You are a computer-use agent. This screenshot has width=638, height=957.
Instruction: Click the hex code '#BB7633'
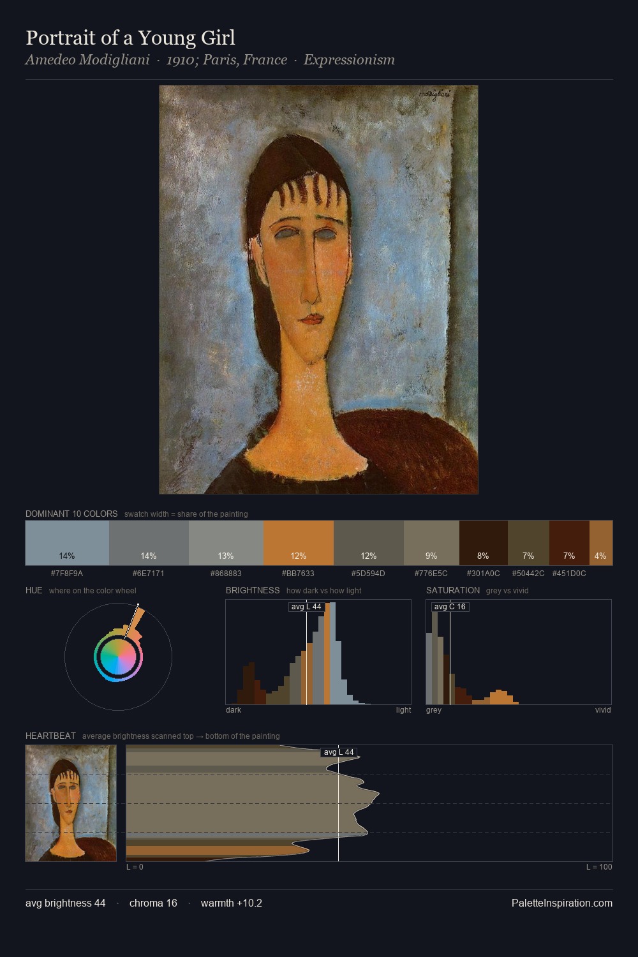(x=299, y=574)
